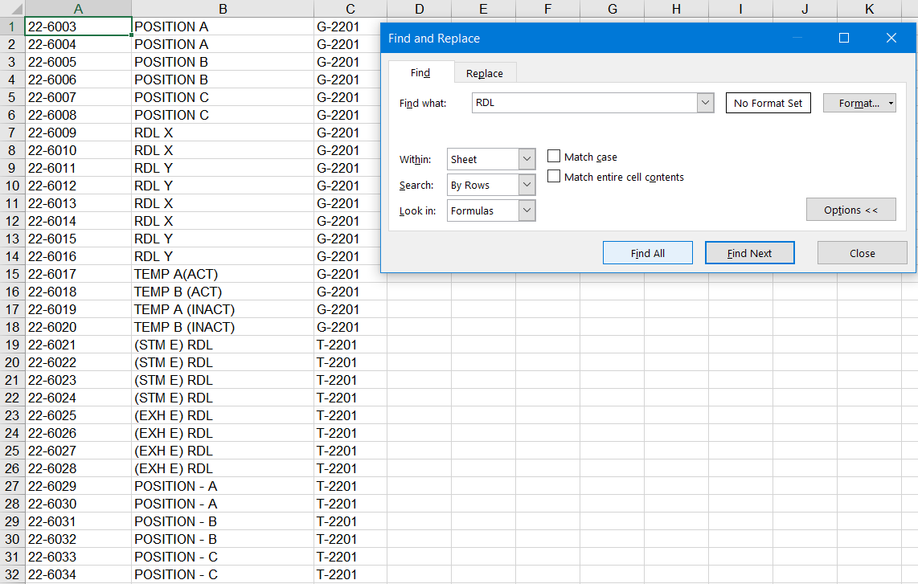Click TEMP A(ACT) cell
The image size is (918, 584).
coord(223,274)
